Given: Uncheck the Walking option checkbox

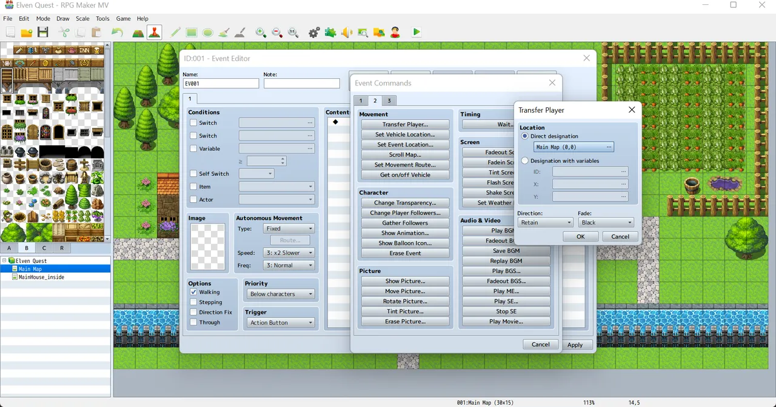Looking at the screenshot, I should tap(193, 292).
